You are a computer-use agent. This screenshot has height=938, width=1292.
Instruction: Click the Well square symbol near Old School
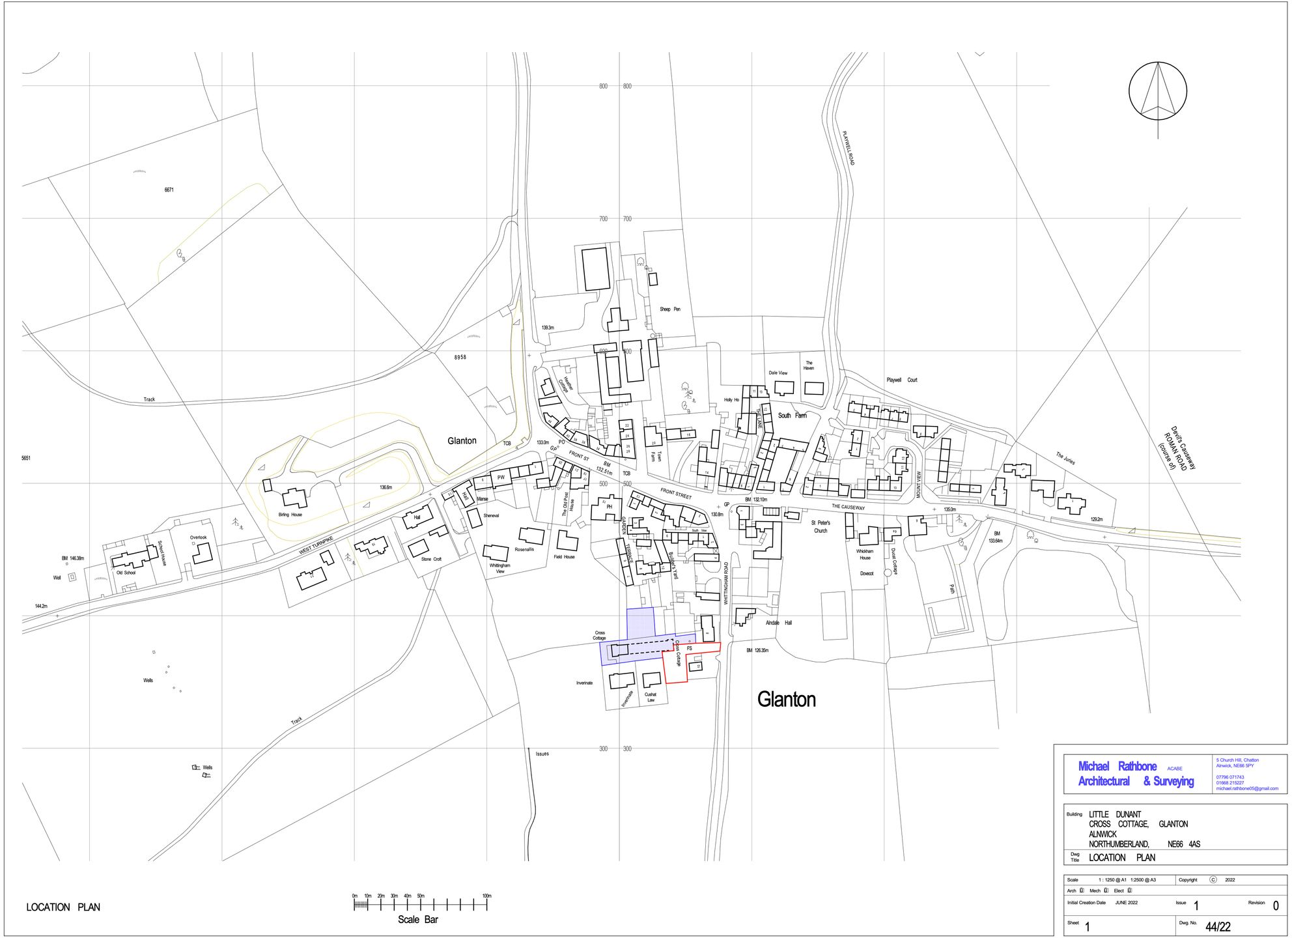(72, 576)
